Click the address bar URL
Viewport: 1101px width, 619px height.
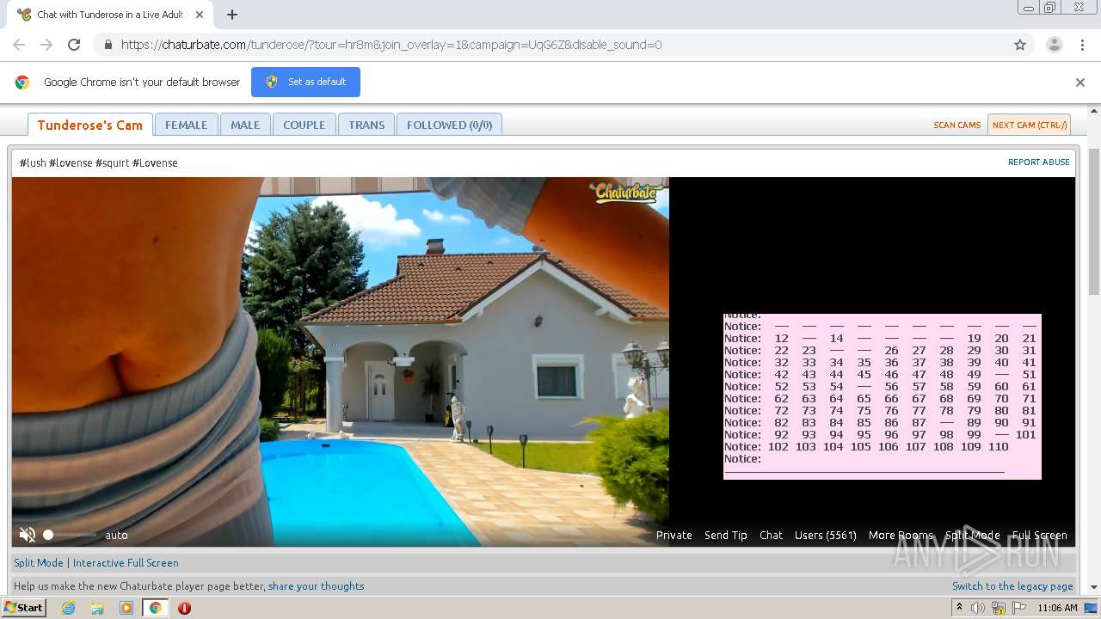point(391,45)
